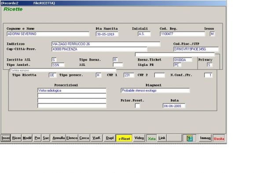The height and width of the screenshot is (173, 264).
Task: Click the Tipo Assist. field
Action: (x=58, y=65)
